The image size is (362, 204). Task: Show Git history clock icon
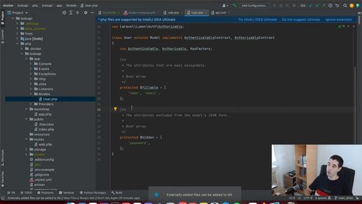pos(330,6)
